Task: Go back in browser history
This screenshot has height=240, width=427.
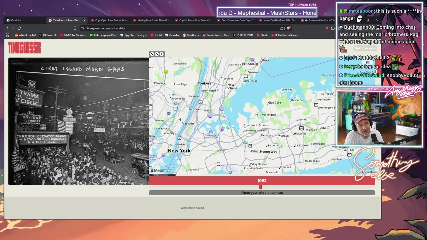Action: tap(8, 28)
